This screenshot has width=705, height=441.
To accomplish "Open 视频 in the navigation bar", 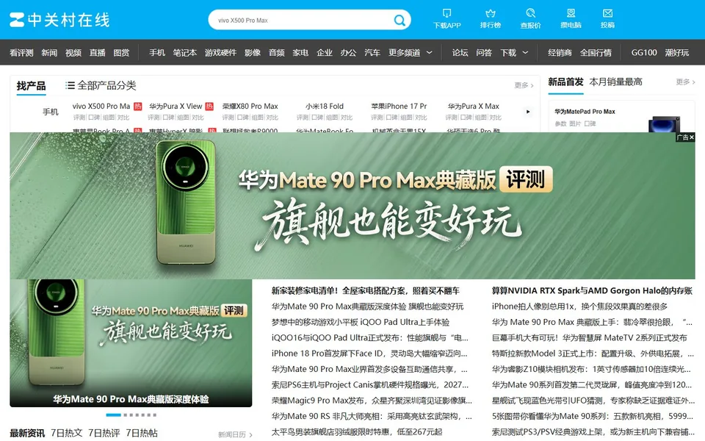I will (x=73, y=53).
